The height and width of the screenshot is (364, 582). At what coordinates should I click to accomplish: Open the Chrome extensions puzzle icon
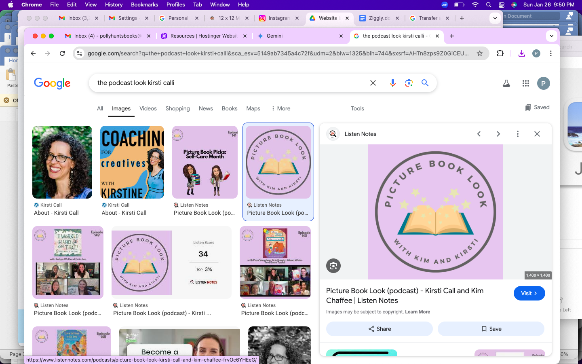(500, 53)
